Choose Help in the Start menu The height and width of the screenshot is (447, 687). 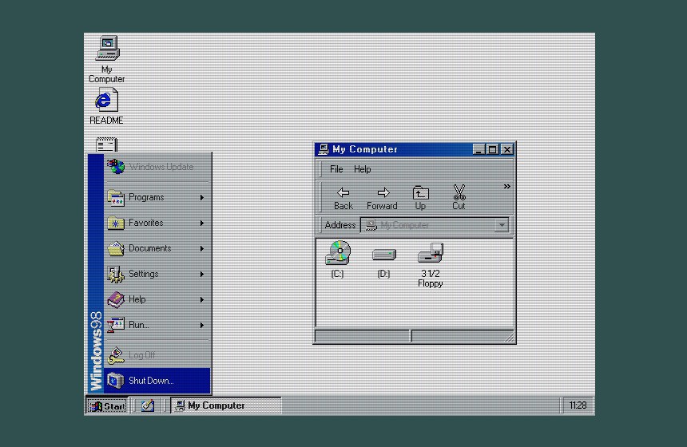[x=157, y=299]
